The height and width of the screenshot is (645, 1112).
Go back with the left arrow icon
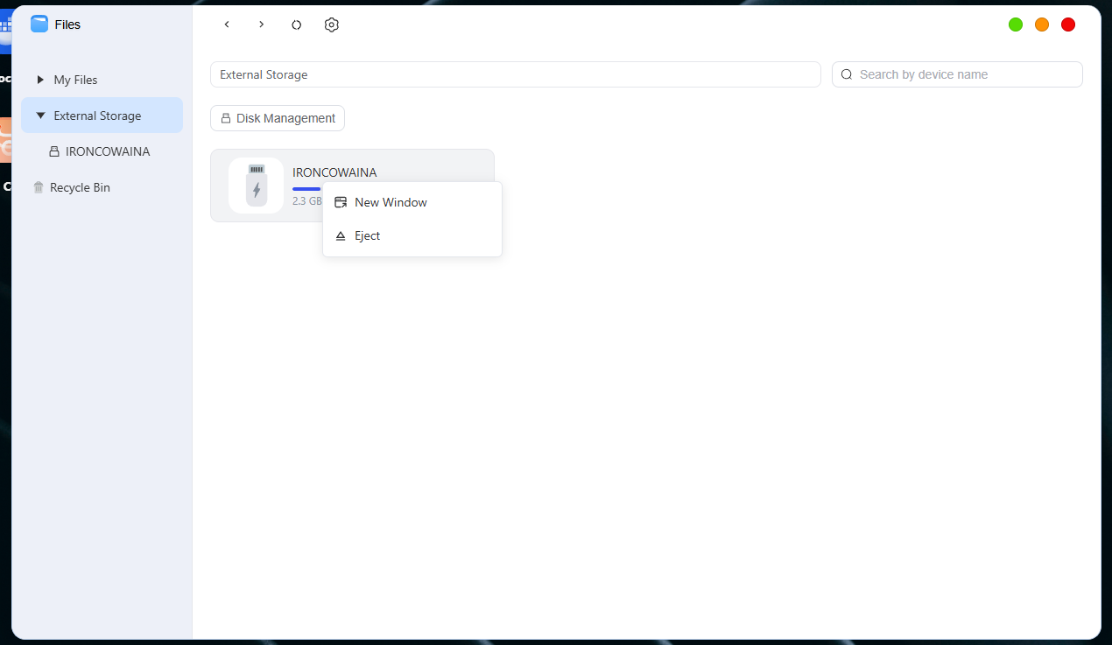[x=227, y=25]
